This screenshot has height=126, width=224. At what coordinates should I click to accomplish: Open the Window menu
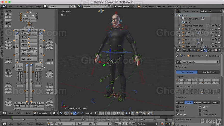tap(29, 6)
